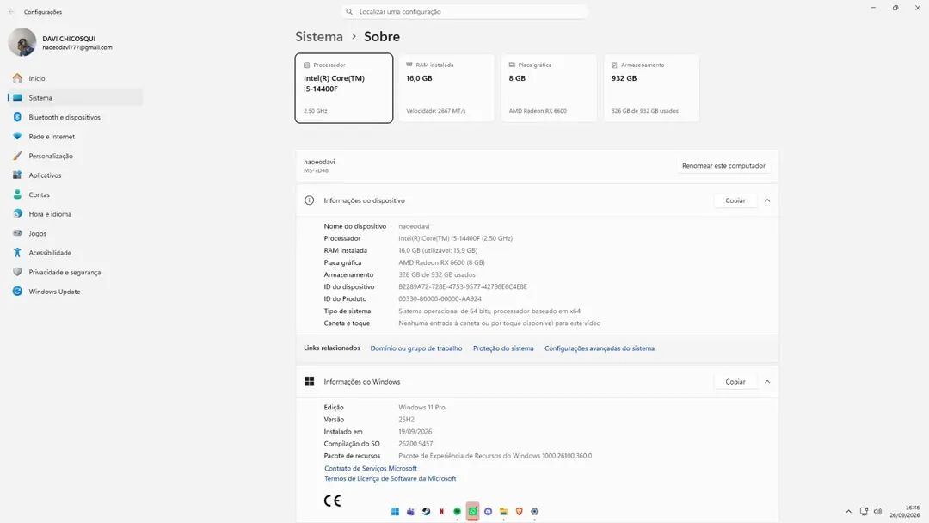Select Windows Update in the sidebar
This screenshot has height=523, width=929.
[75, 292]
